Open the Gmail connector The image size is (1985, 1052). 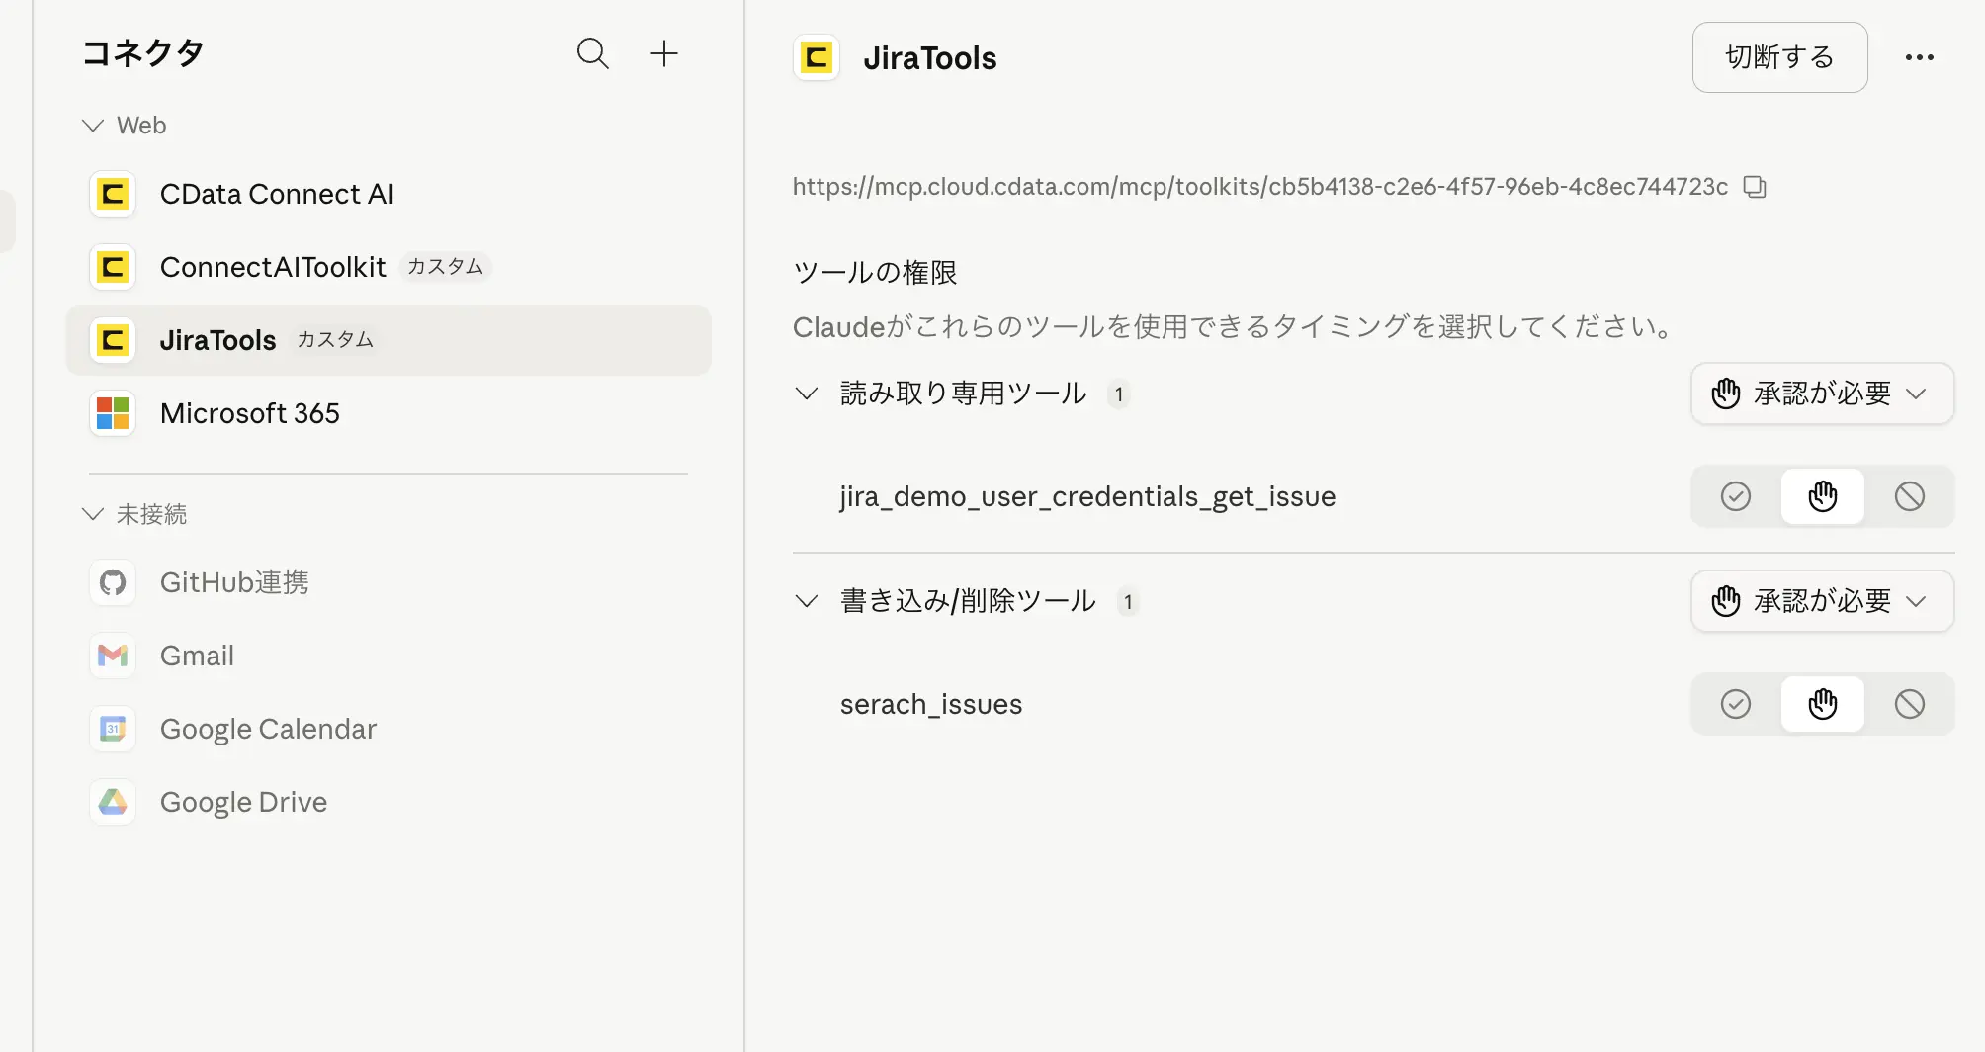(x=388, y=656)
